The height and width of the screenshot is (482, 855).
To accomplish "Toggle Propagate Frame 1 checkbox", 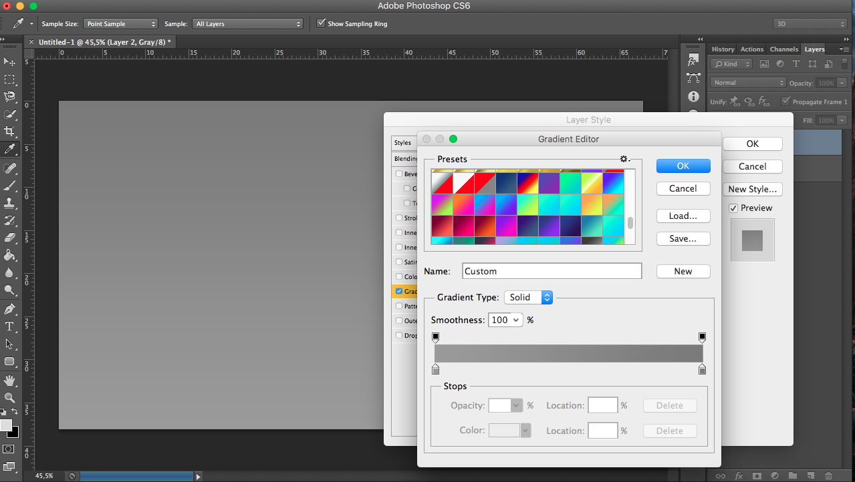I will tap(785, 101).
